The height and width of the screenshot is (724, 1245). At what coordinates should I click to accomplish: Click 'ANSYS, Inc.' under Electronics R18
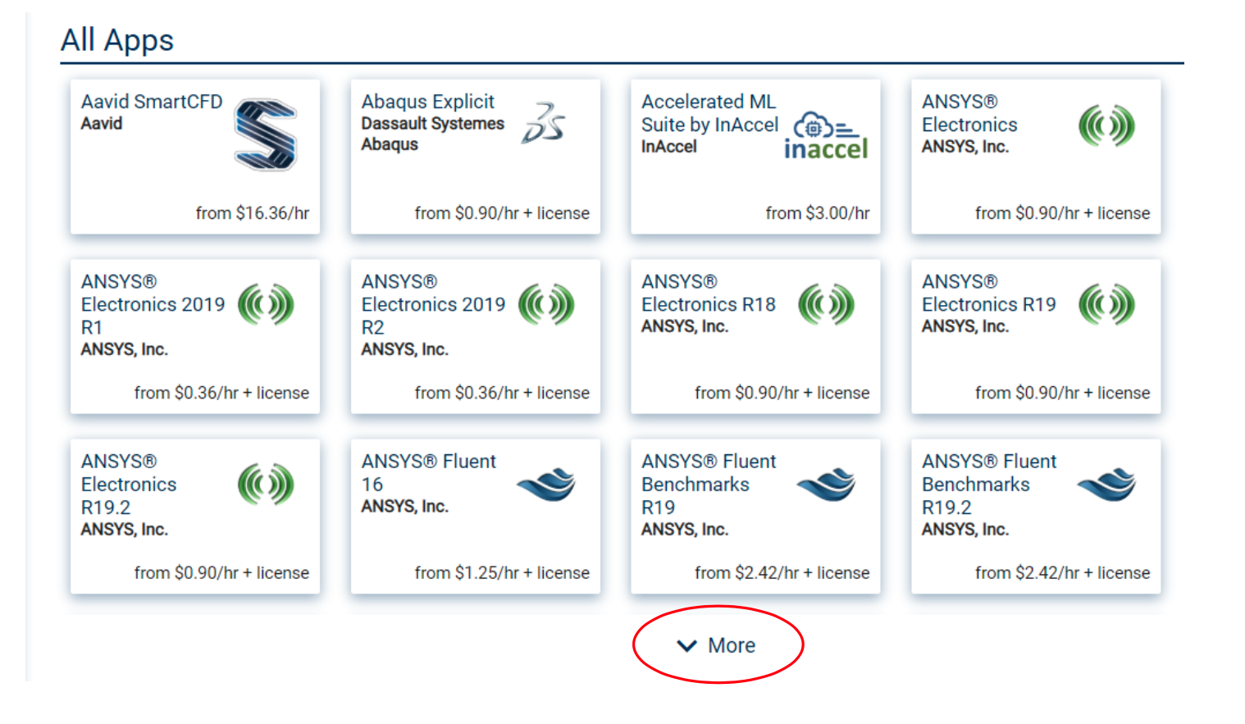685,326
